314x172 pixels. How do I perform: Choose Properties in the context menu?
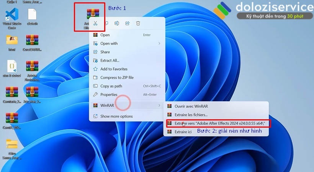(x=127, y=95)
